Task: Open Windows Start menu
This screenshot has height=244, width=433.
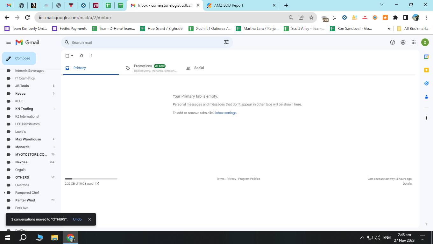Action: (7, 238)
